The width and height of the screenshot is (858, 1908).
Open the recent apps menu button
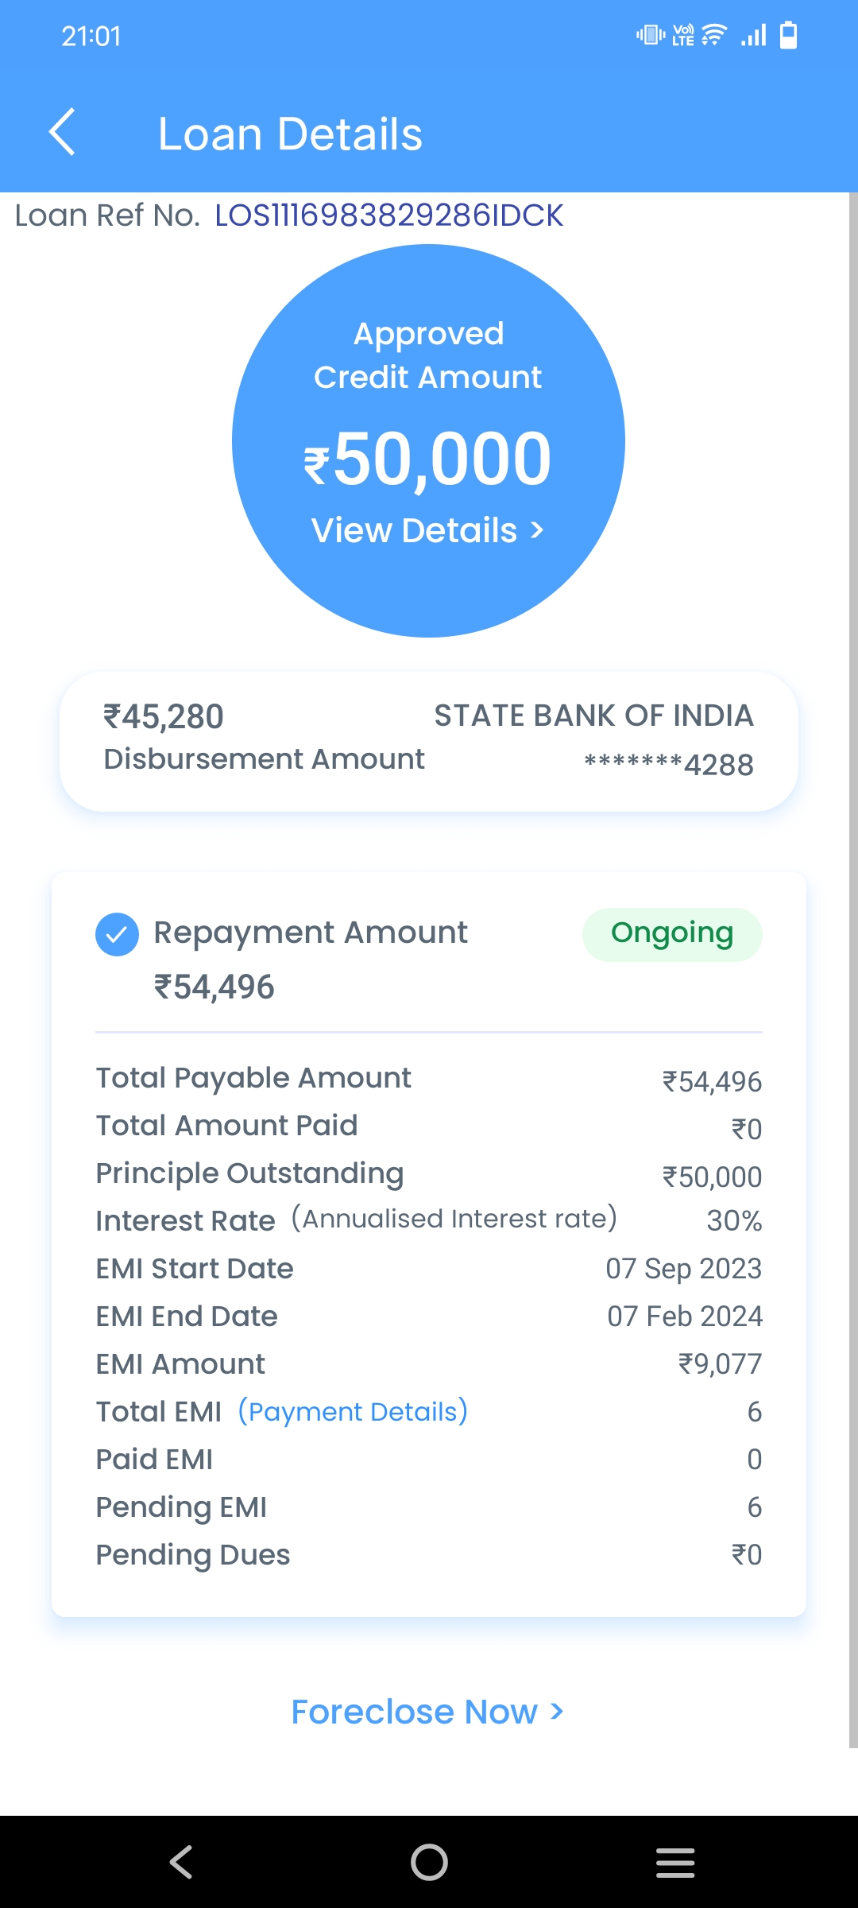point(675,1862)
